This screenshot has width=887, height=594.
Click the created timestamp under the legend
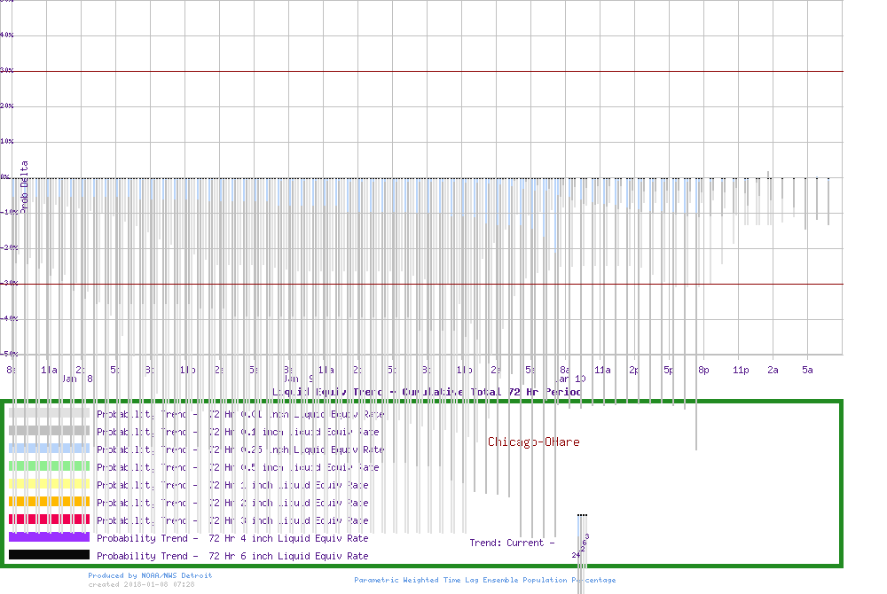coord(141,584)
